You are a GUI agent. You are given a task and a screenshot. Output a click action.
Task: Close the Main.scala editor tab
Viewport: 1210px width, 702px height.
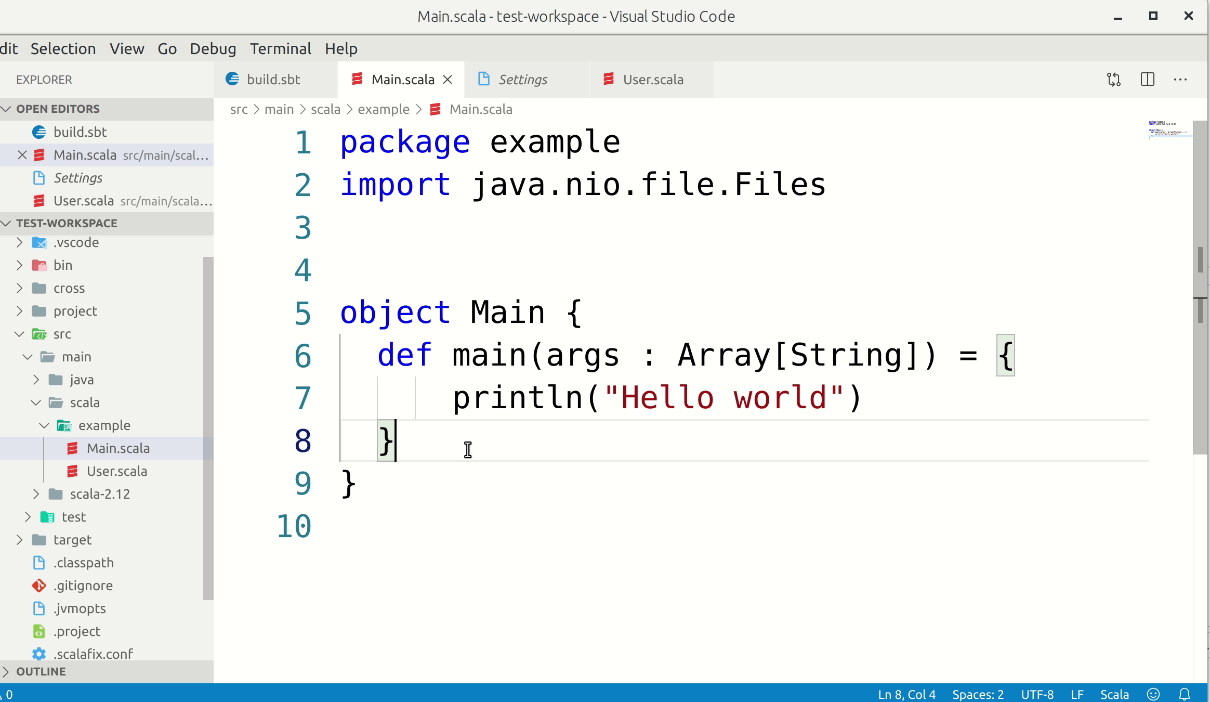pos(448,80)
